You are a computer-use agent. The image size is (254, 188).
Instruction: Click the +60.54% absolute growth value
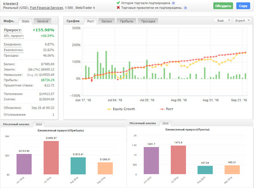coord(47,36)
